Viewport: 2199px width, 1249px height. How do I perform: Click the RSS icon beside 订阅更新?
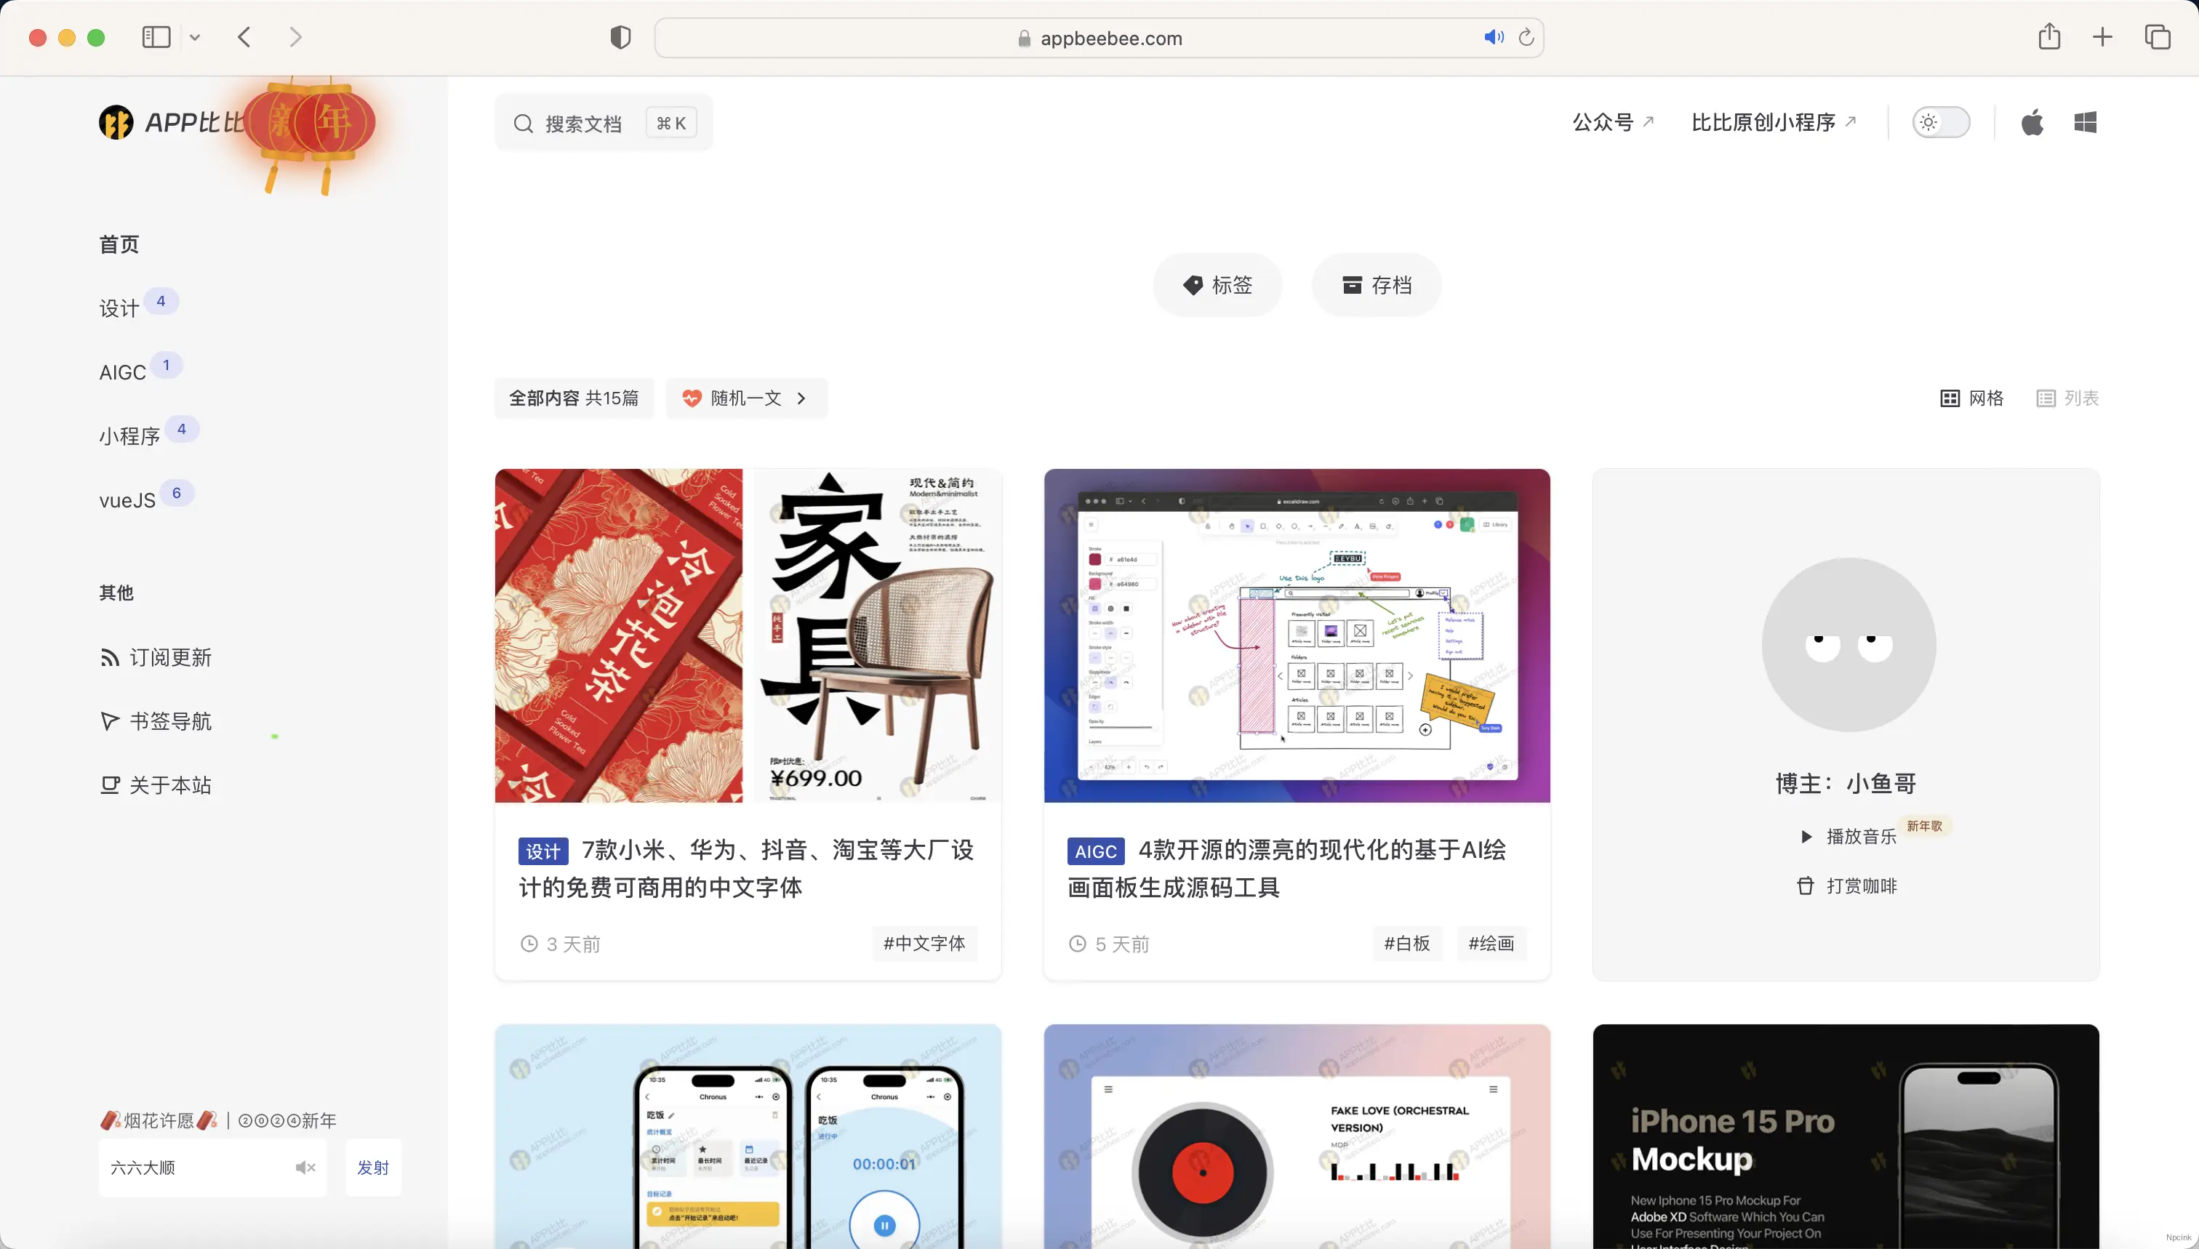pyautogui.click(x=111, y=657)
